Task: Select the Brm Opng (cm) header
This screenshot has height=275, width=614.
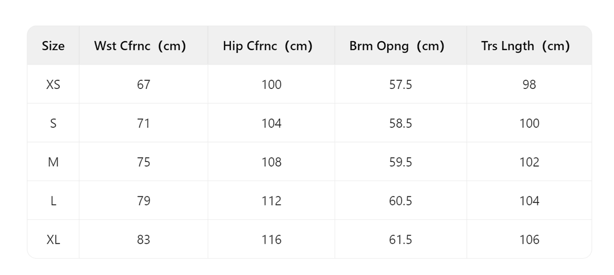Action: pos(397,46)
